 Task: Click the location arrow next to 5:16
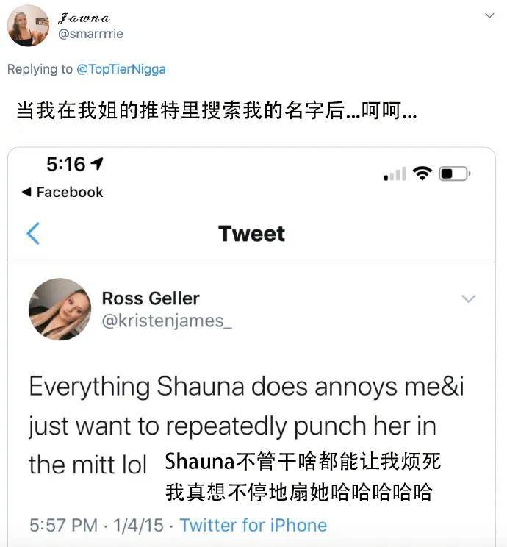[97, 164]
